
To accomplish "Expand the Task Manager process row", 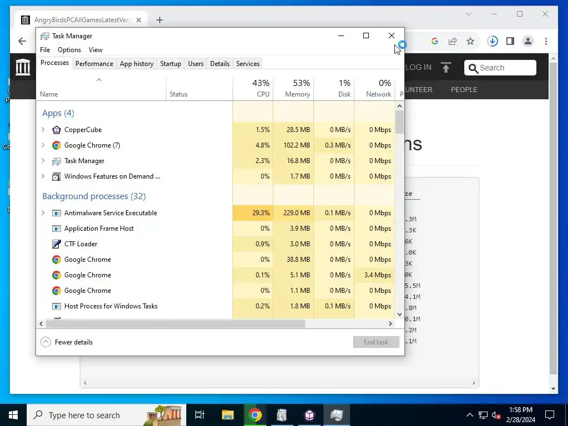I will (43, 161).
